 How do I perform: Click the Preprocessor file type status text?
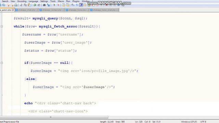tap(10, 122)
